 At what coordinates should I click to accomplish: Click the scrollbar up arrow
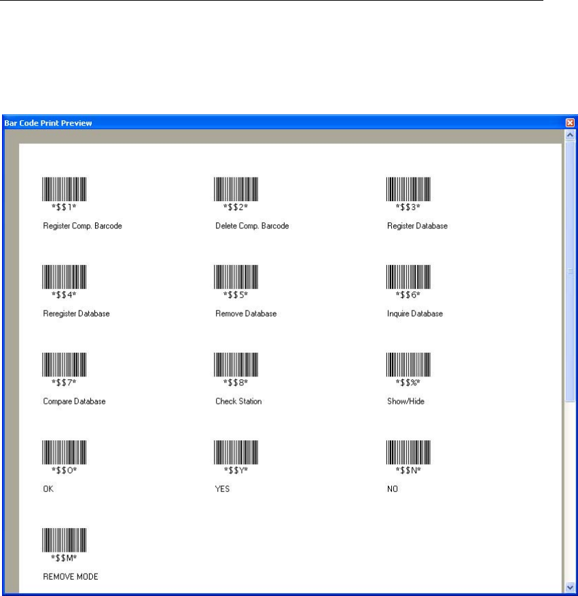coord(570,135)
